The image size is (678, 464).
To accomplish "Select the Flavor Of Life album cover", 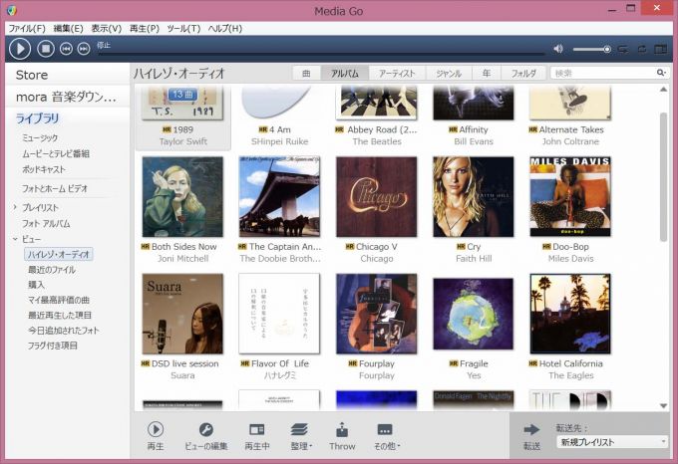I will click(x=279, y=314).
